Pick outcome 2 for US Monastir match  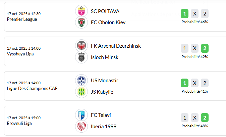point(205,83)
